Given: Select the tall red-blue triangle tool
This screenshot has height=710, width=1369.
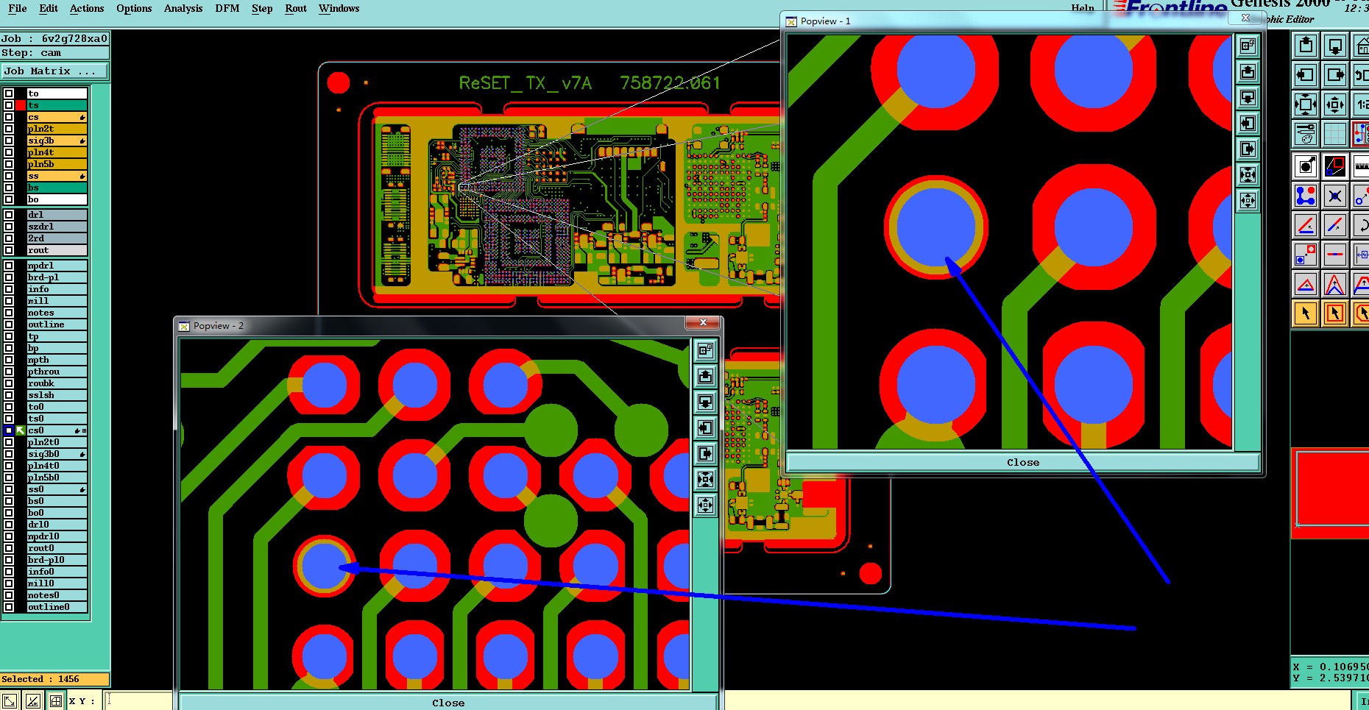Looking at the screenshot, I should coord(1334,284).
